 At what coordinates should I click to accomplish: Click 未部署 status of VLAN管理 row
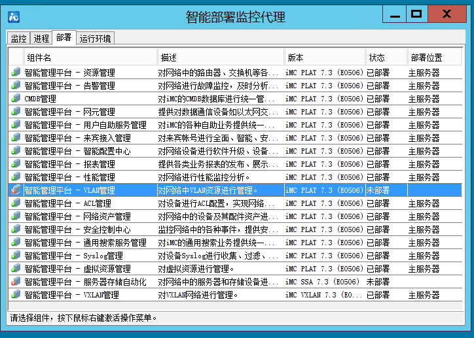[378, 190]
